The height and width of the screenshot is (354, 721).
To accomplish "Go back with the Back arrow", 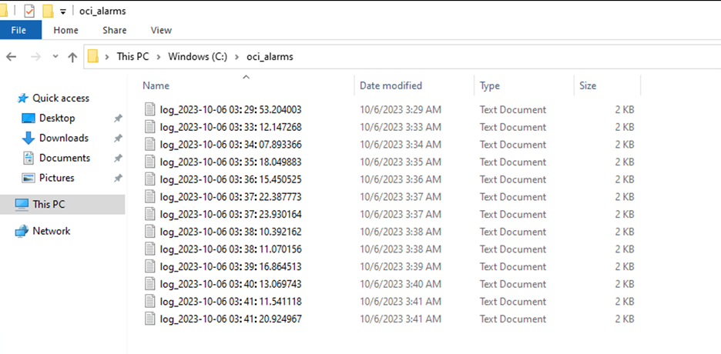I will pyautogui.click(x=11, y=57).
